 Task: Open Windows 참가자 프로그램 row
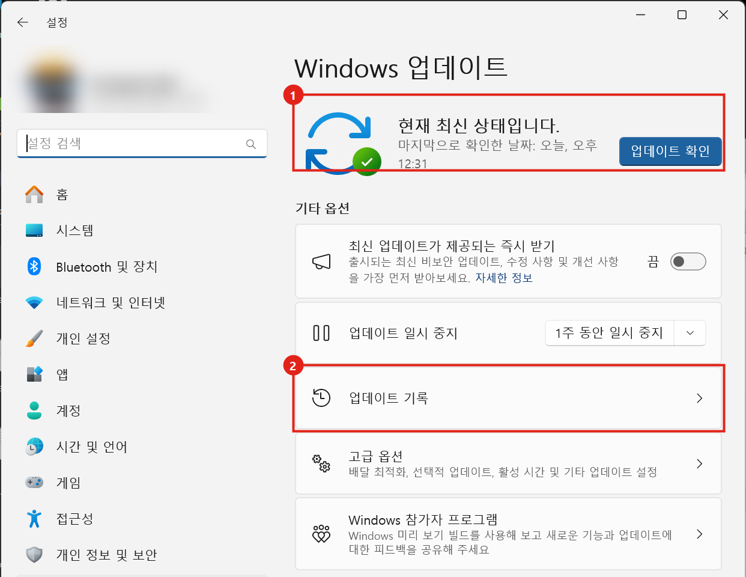tap(508, 534)
